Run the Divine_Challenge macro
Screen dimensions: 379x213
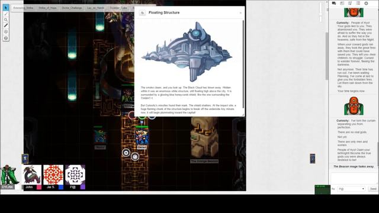pyautogui.click(x=72, y=8)
